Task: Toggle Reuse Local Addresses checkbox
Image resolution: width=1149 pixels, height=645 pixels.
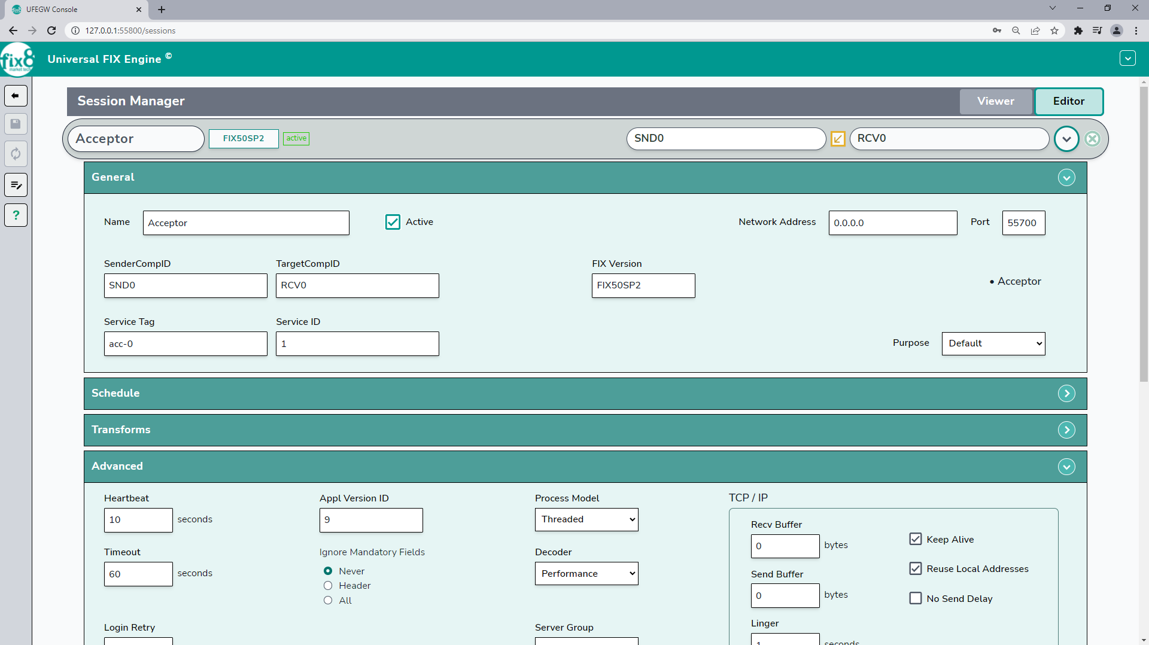Action: (x=916, y=568)
